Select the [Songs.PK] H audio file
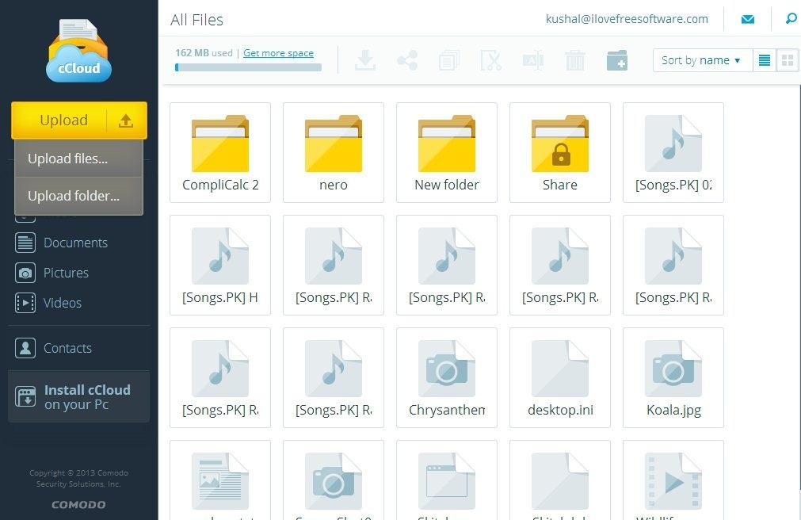The image size is (801, 520). (220, 265)
